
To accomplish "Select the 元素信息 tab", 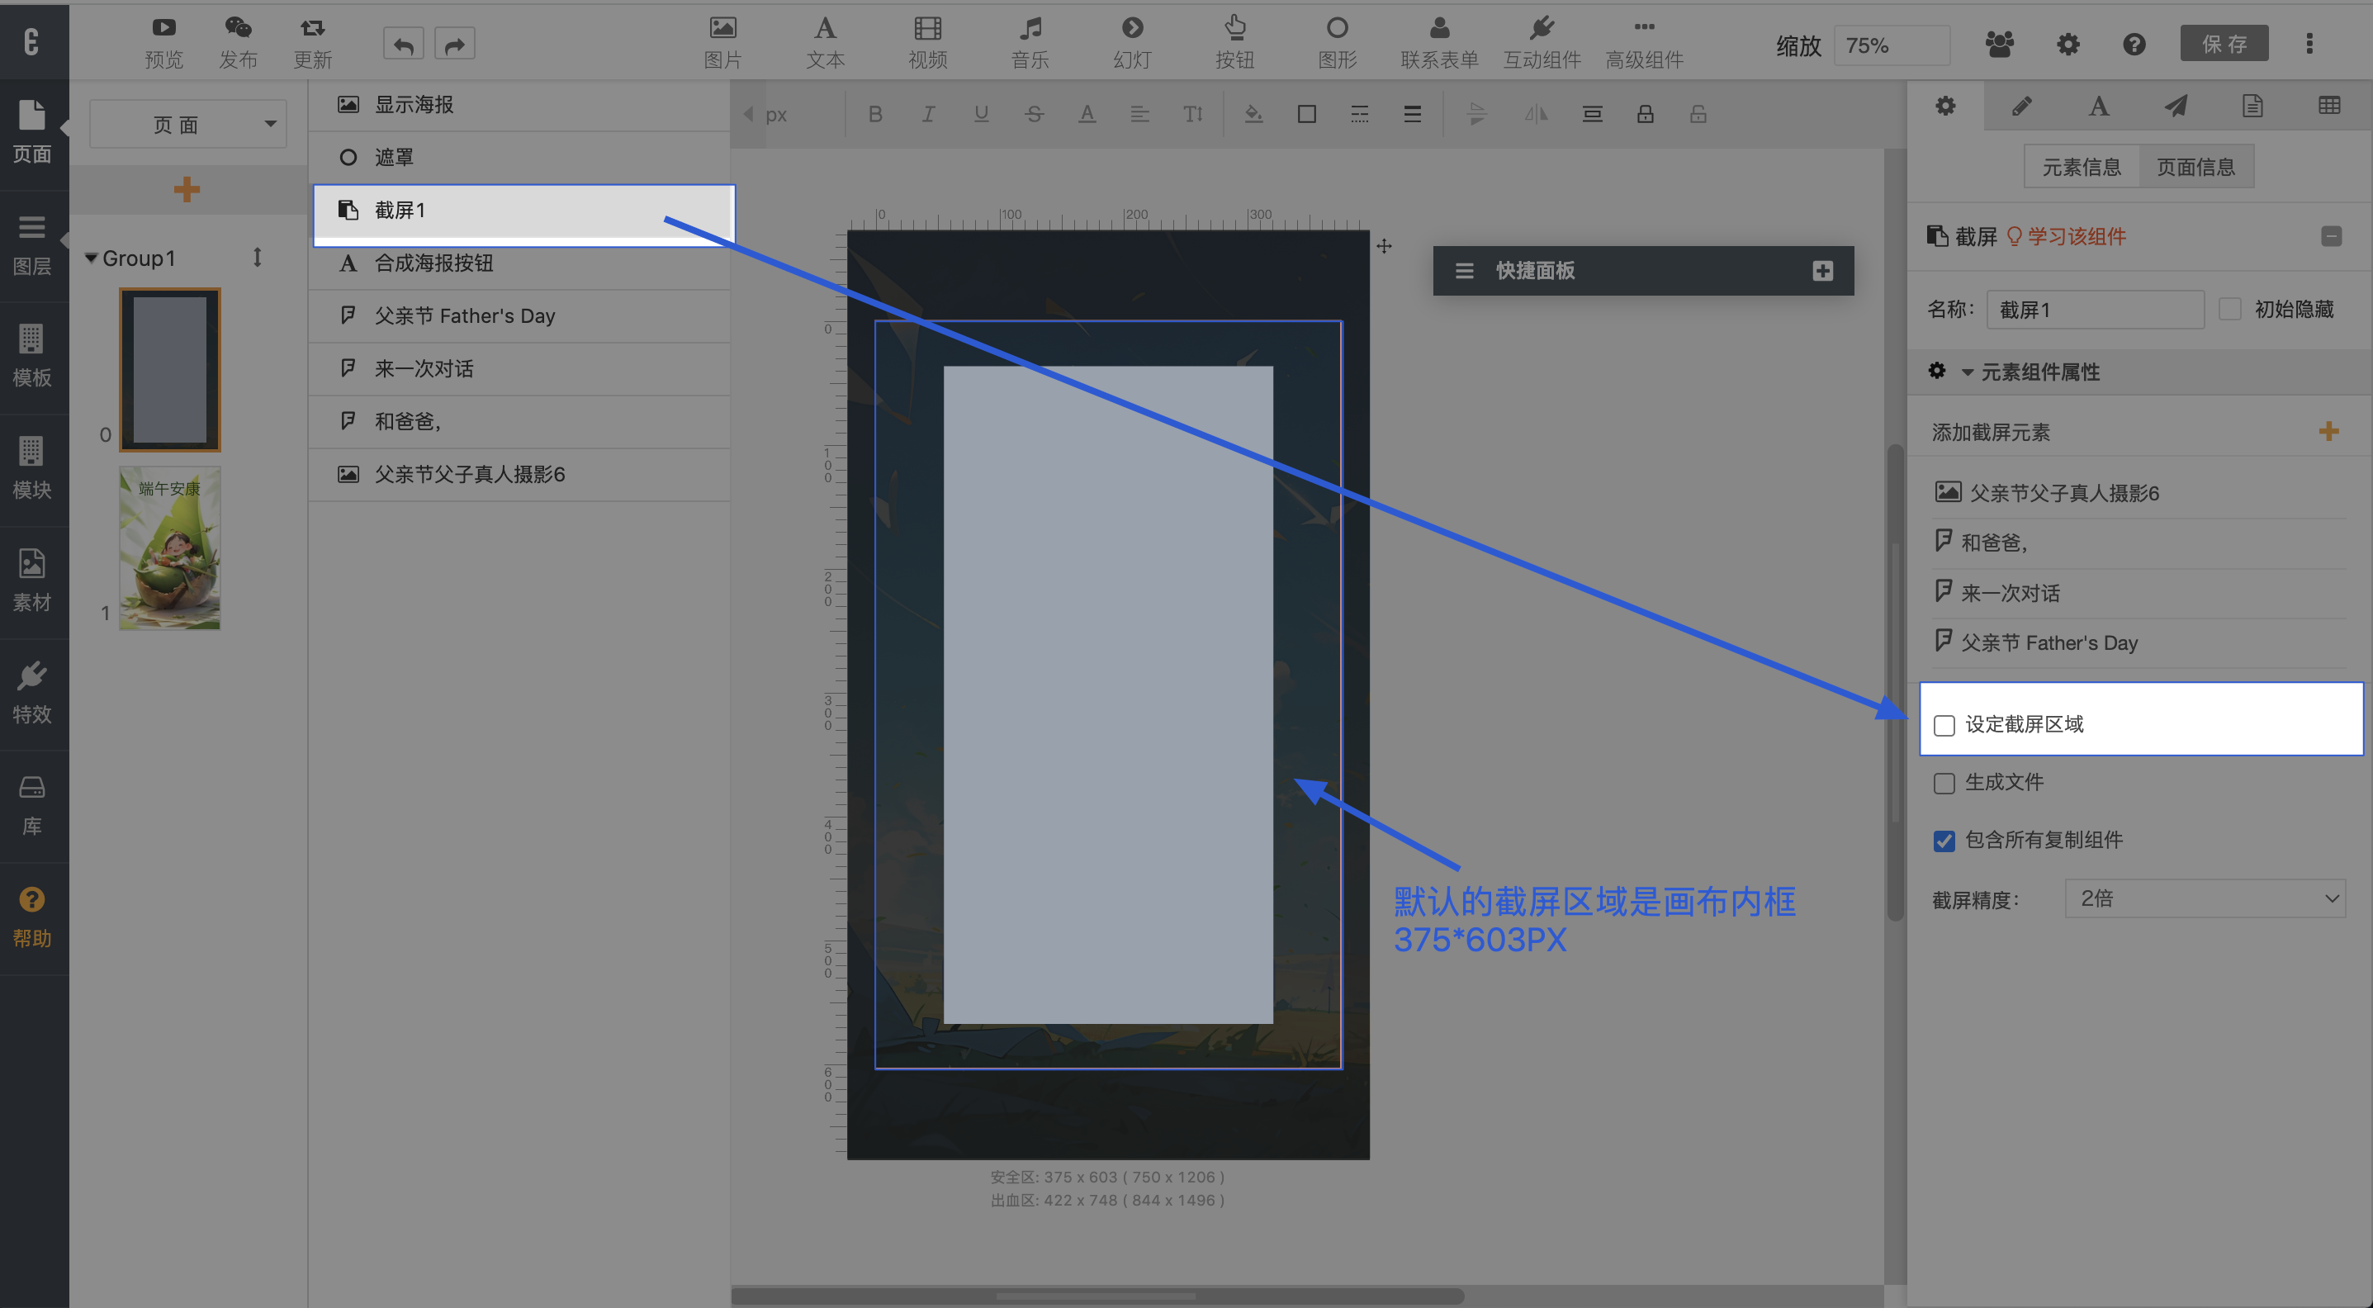I will coord(2081,167).
